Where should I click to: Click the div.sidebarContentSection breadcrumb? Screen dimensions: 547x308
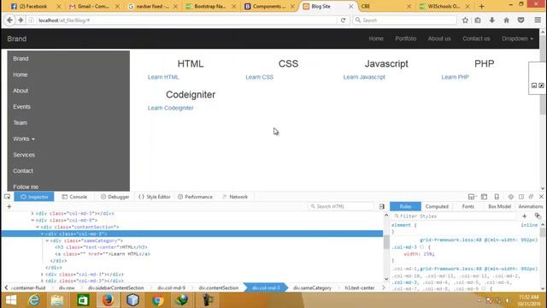tap(116, 287)
